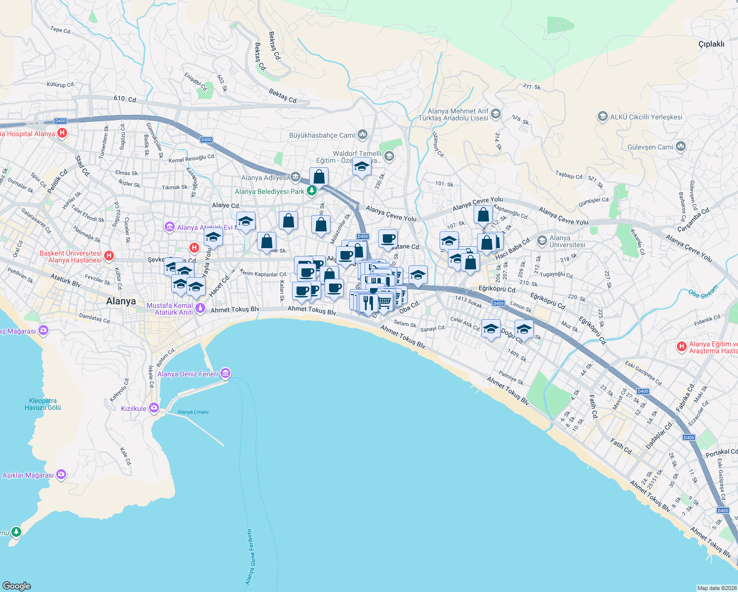Open the Alanya Belediyesi Park label

coord(269,191)
